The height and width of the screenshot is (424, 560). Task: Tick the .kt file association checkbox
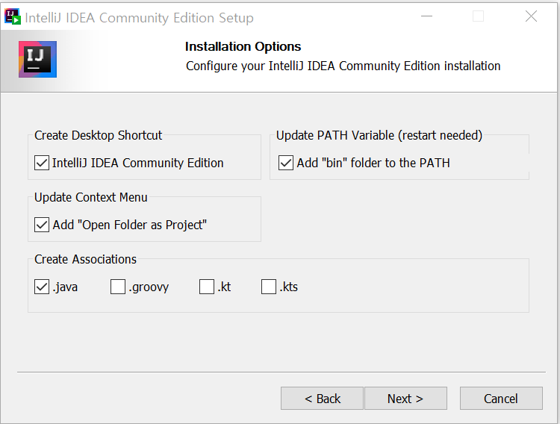pyautogui.click(x=207, y=287)
